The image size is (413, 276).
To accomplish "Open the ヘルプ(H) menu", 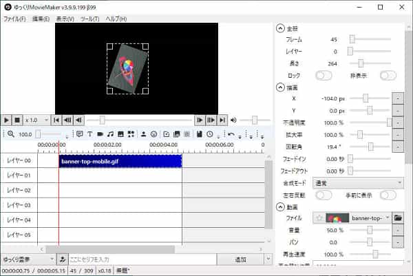I will [x=116, y=19].
